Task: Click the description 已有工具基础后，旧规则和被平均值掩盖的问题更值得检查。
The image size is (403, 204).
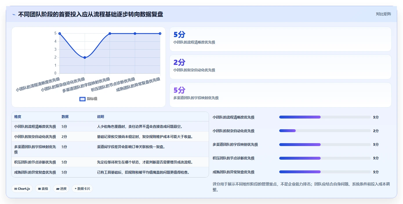Action: click(x=143, y=172)
